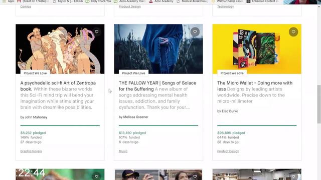Screen dimensions: 321x180
Task: Click funding progress bar on Micro Wallet card
Action: point(257,125)
